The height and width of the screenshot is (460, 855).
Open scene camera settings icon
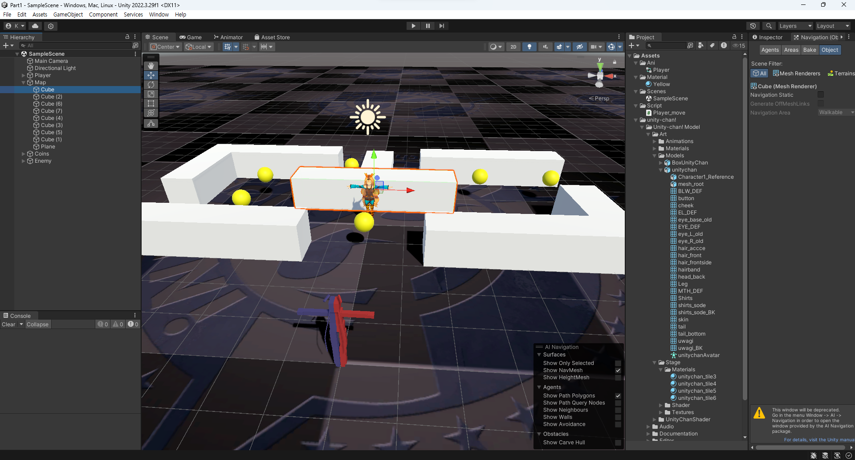pyautogui.click(x=594, y=47)
